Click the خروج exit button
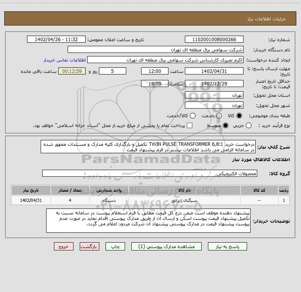301x292 pixels. pyautogui.click(x=64, y=247)
